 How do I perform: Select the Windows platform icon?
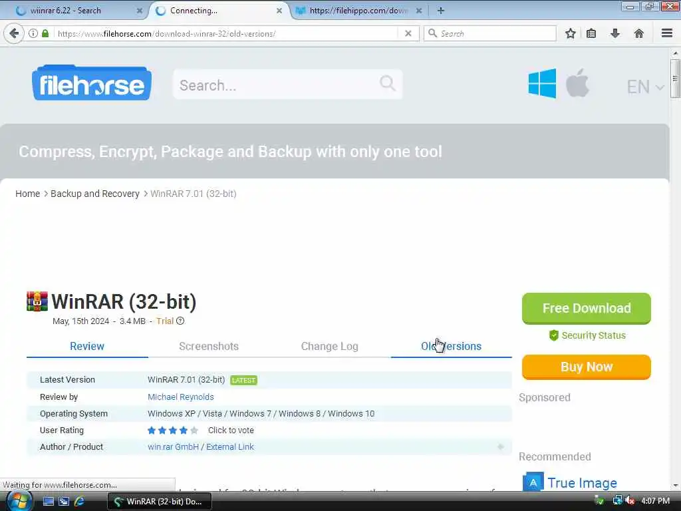542,83
